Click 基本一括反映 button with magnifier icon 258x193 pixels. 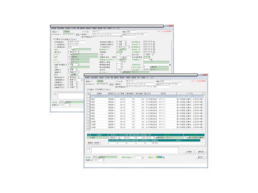point(94,143)
